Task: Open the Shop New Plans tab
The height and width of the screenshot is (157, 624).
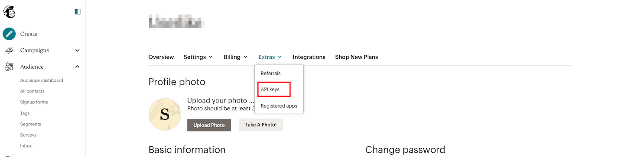Action: pos(356,57)
